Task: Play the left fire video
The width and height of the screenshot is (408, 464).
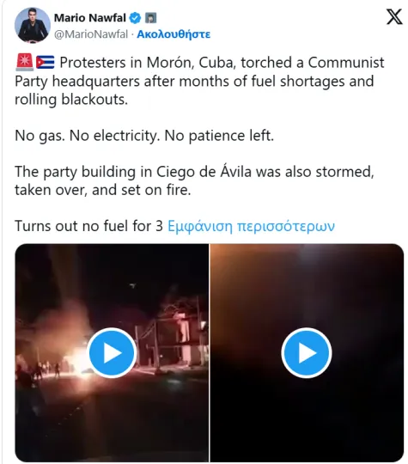Action: pos(112,353)
